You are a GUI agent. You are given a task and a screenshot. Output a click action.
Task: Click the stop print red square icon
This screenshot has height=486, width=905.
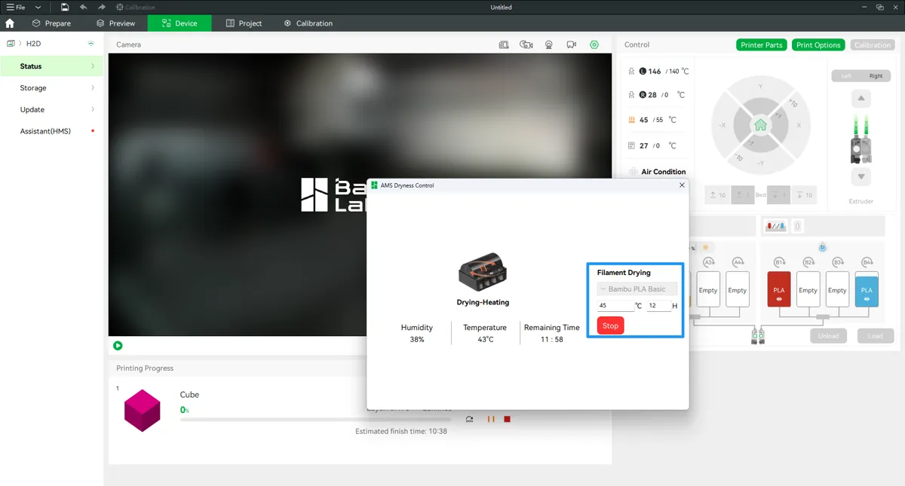click(x=508, y=419)
